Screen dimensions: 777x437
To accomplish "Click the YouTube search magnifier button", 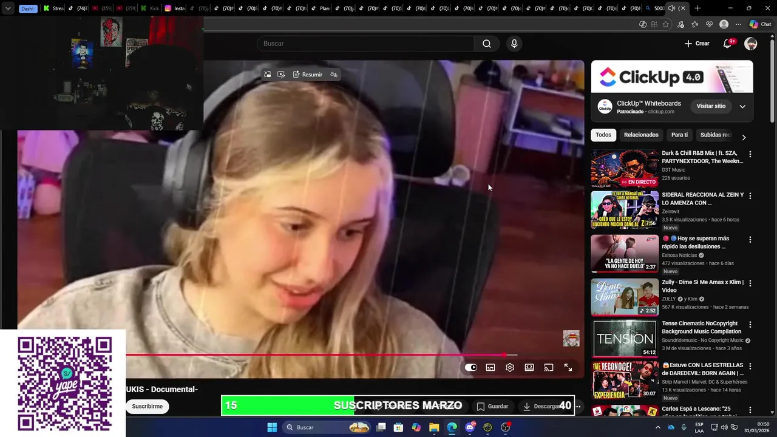I will click(487, 44).
